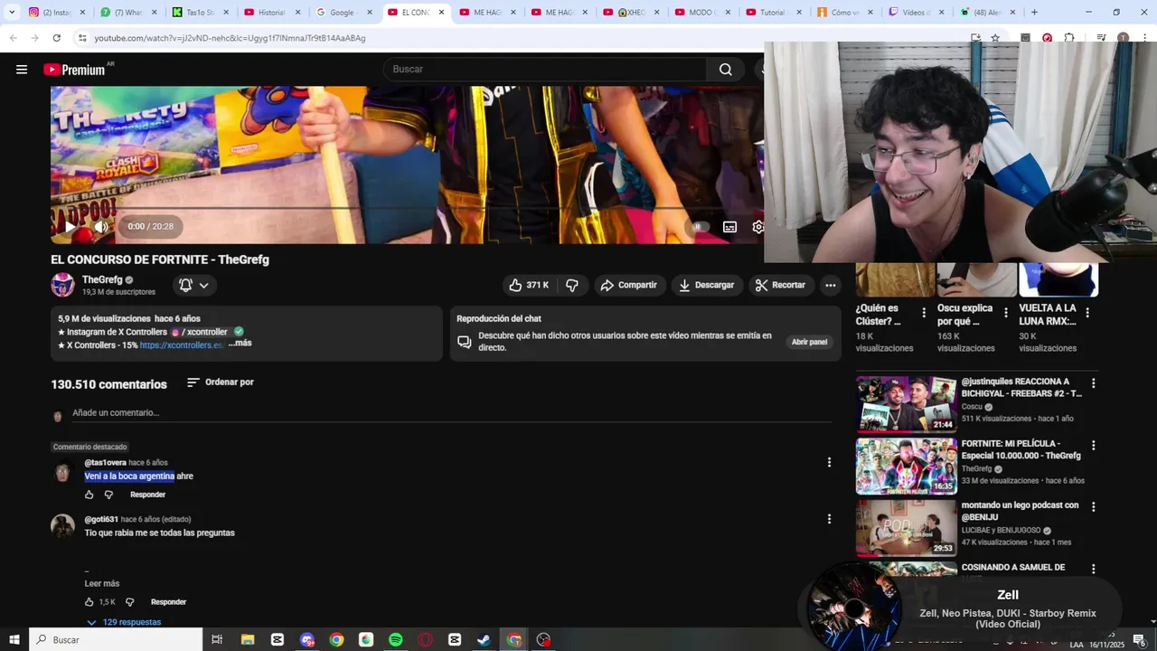The width and height of the screenshot is (1157, 651).
Task: Open File Explorer from the taskbar
Action: coord(248,639)
